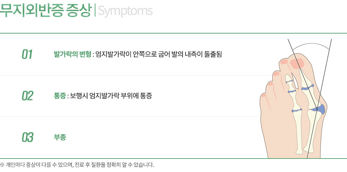Click the little toe's pink nail
347x172 pixels.
[264, 96]
